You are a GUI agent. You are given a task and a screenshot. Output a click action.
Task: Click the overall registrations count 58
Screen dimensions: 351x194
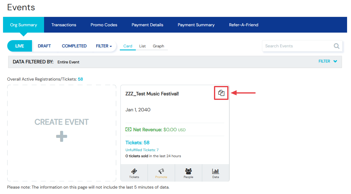80,79
